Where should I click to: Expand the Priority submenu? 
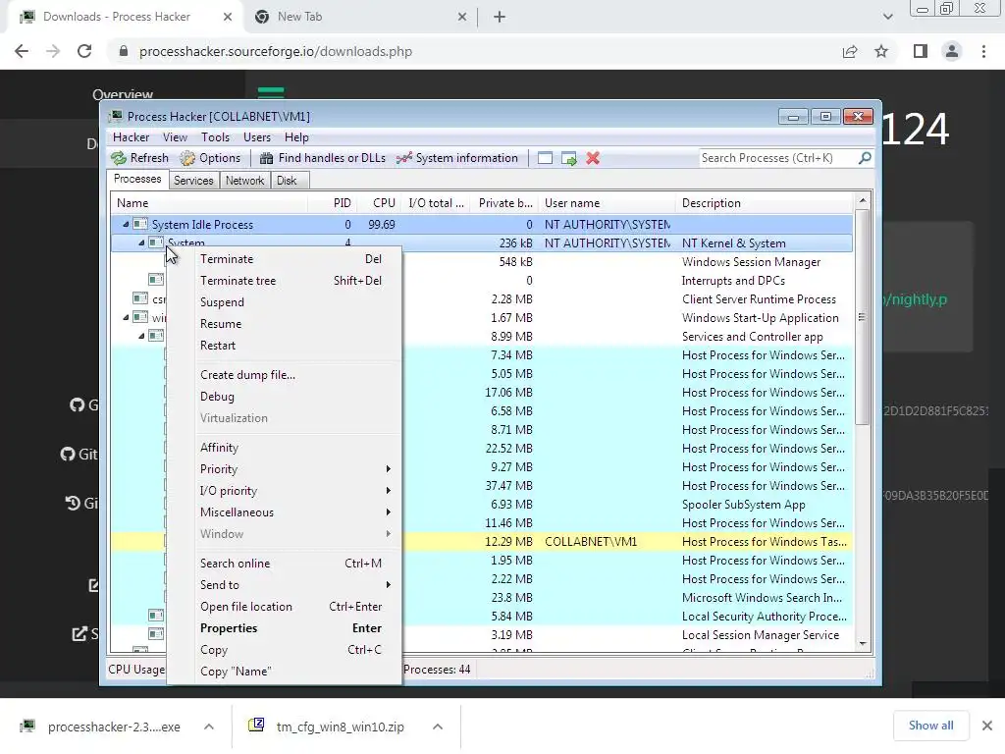click(x=284, y=469)
